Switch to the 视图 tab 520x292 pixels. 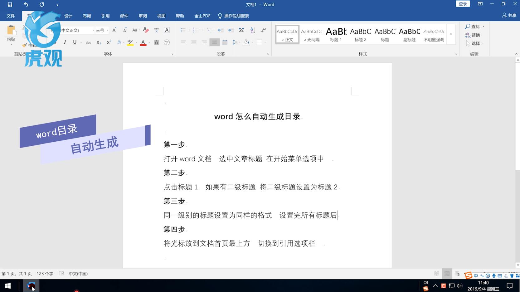tap(161, 16)
